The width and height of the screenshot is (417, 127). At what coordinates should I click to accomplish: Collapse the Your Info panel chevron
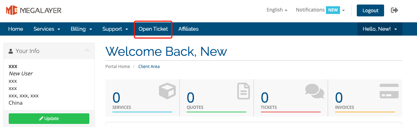pos(87,50)
